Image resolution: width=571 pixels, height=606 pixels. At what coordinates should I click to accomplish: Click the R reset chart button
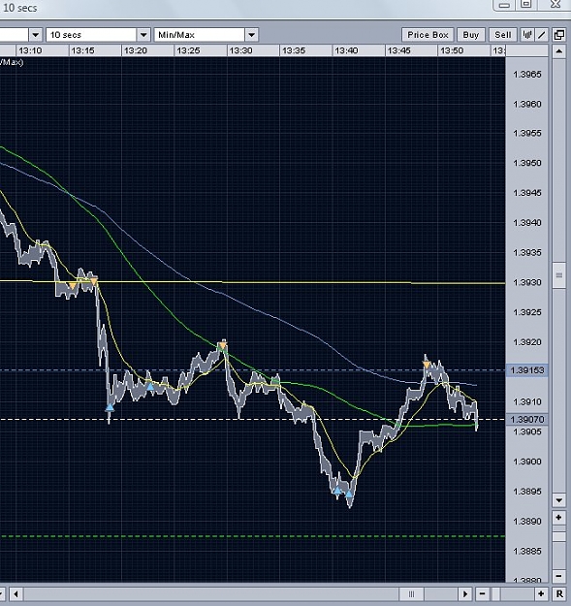point(559,593)
